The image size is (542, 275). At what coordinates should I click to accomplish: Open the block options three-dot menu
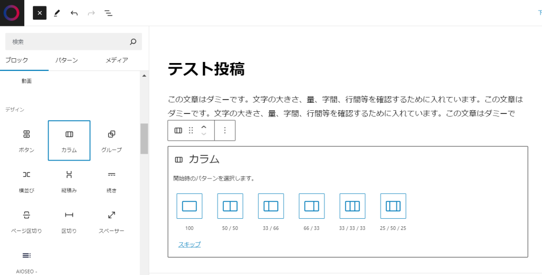coord(225,130)
